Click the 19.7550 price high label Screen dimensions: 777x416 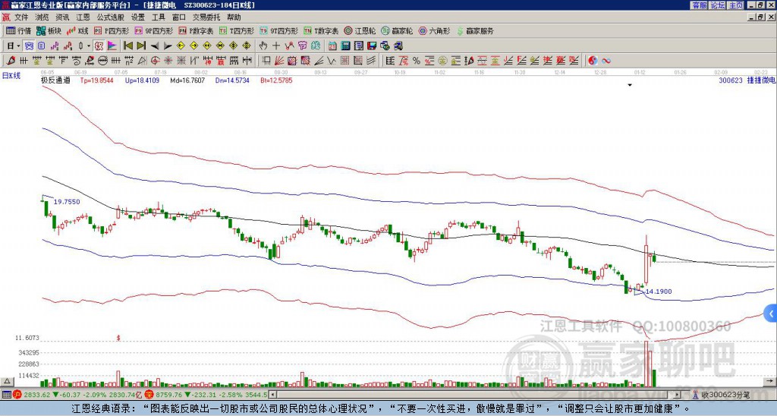pos(67,202)
